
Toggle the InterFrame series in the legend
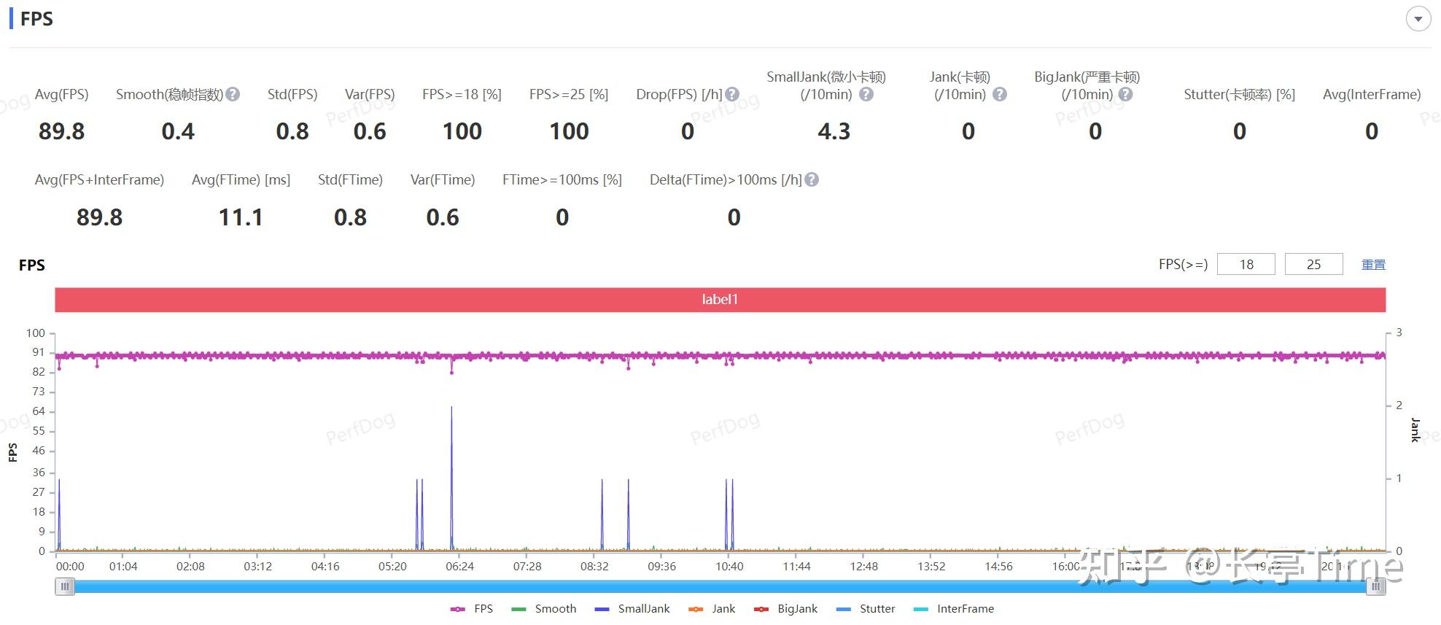(x=954, y=608)
